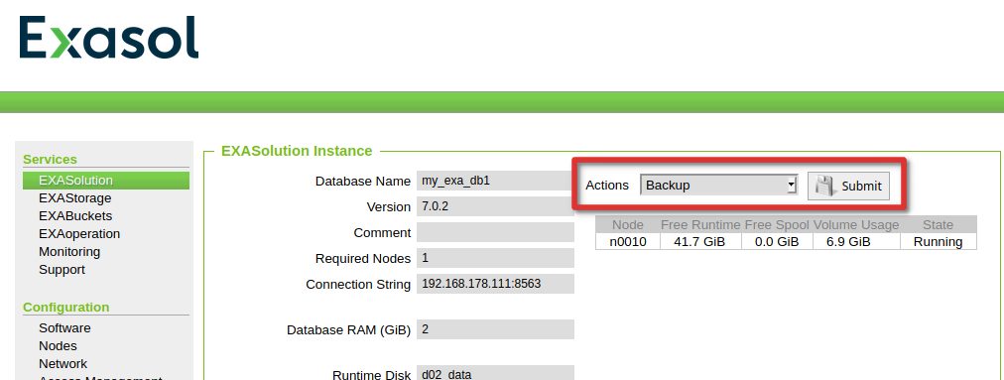Click the empty Comment field
1004x380 pixels.
click(495, 232)
